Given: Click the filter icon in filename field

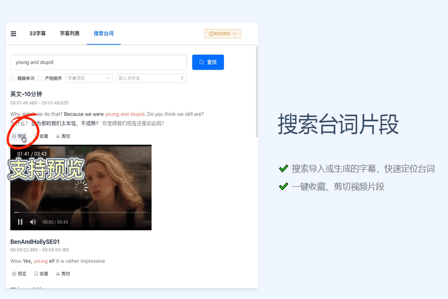Looking at the screenshot, I should [x=182, y=78].
